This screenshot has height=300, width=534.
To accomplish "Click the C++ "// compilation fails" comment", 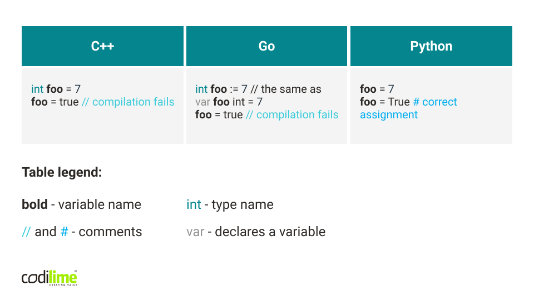I will 128,102.
